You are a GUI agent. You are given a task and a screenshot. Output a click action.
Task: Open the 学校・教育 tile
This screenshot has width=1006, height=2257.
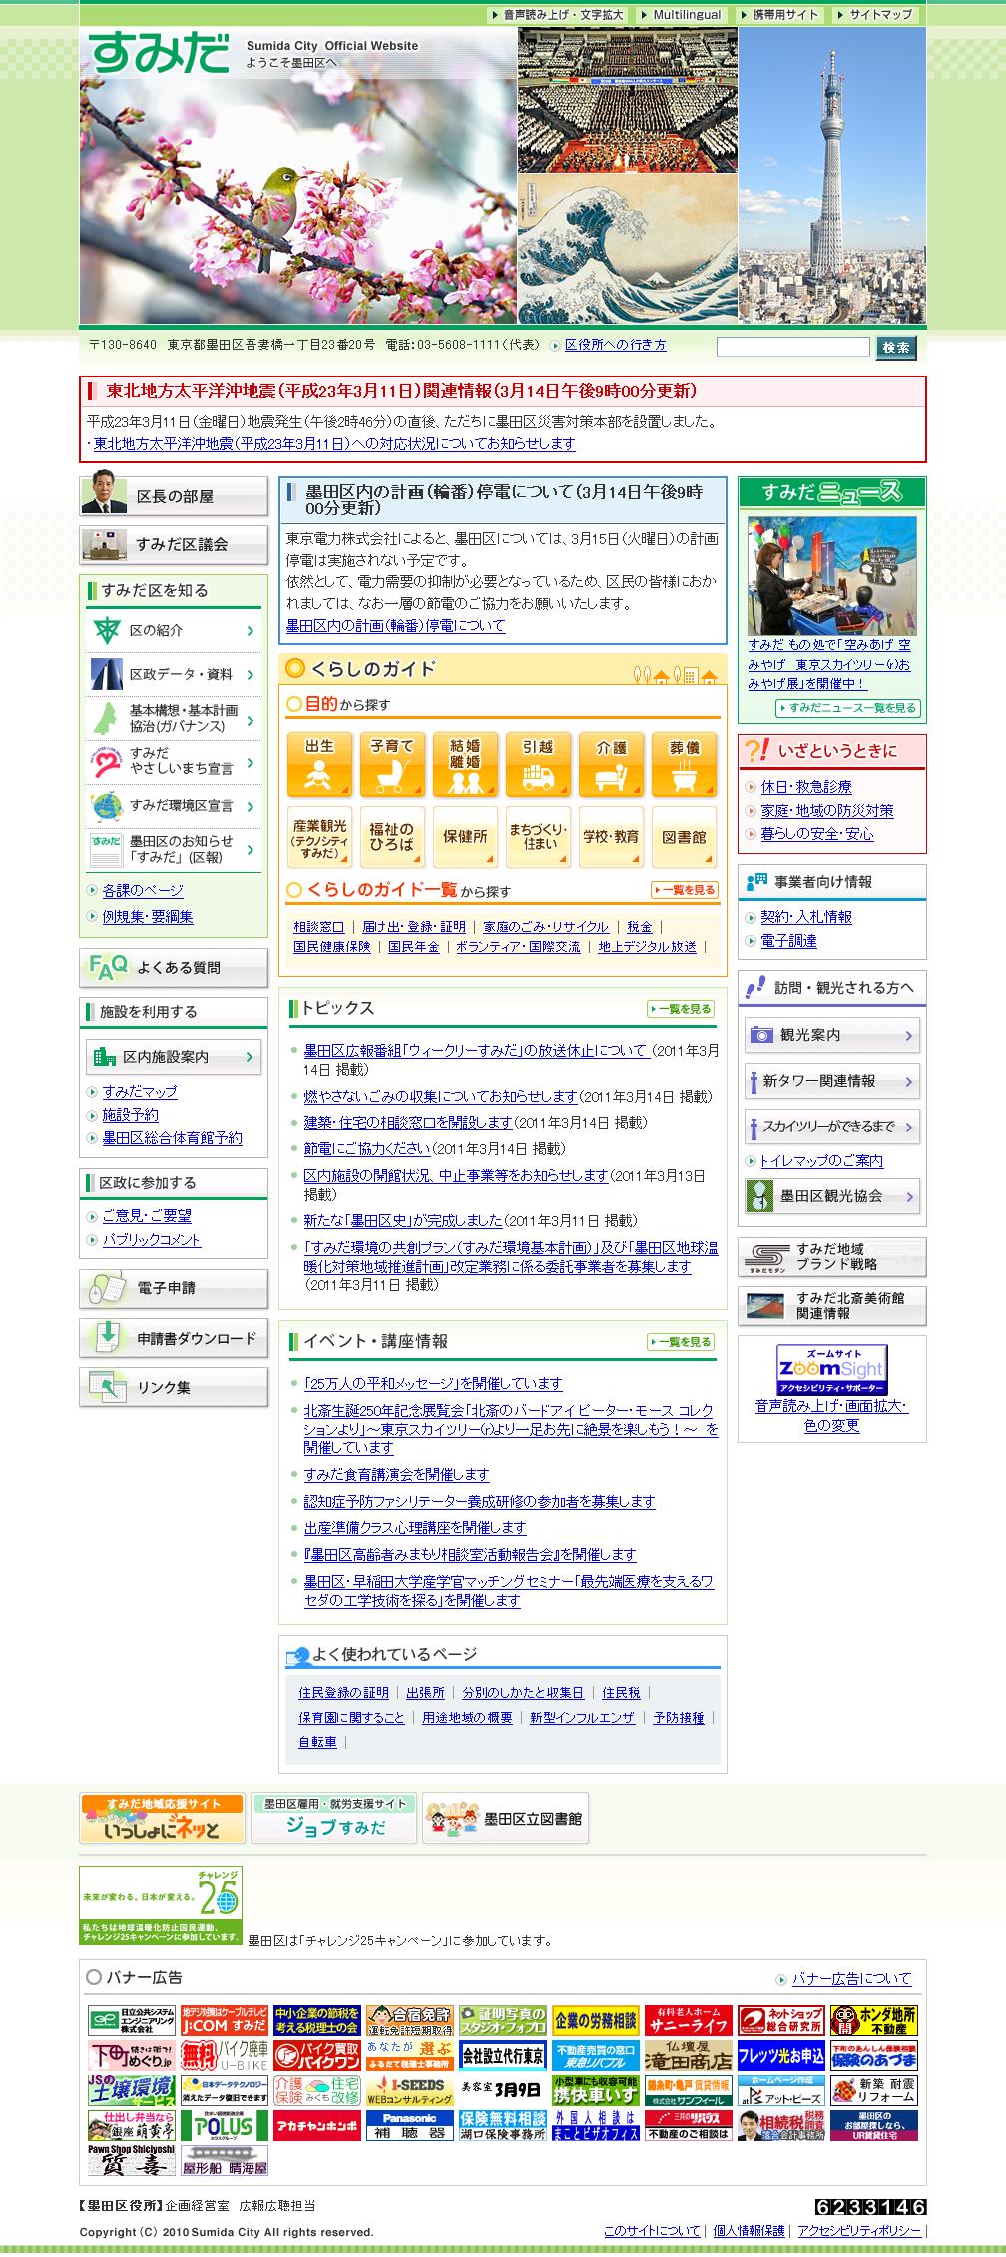[611, 837]
